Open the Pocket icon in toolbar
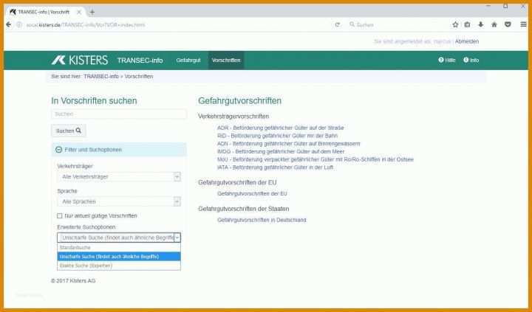This screenshot has height=312, width=532. (x=508, y=25)
